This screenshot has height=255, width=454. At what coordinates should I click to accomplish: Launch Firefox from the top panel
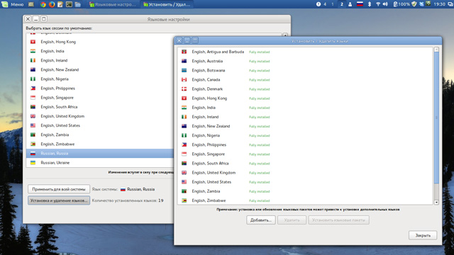coord(52,4)
